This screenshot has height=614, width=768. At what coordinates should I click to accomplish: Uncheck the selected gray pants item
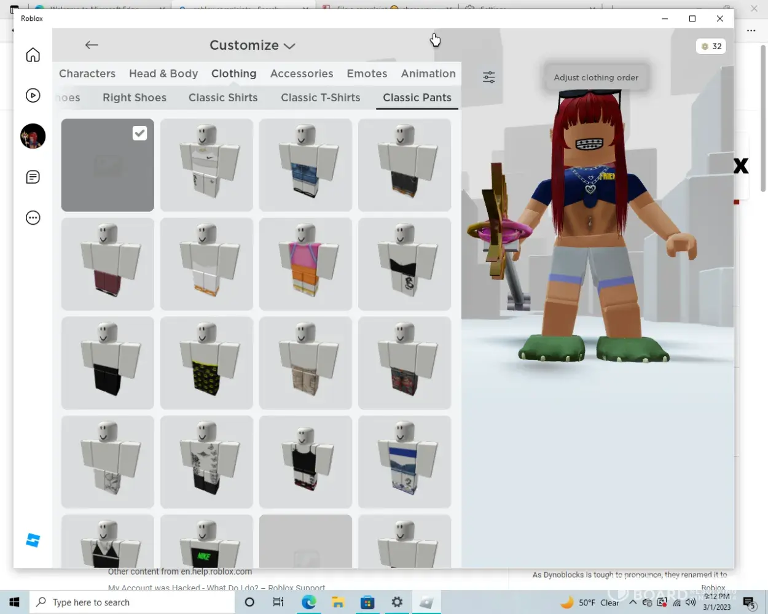point(108,165)
